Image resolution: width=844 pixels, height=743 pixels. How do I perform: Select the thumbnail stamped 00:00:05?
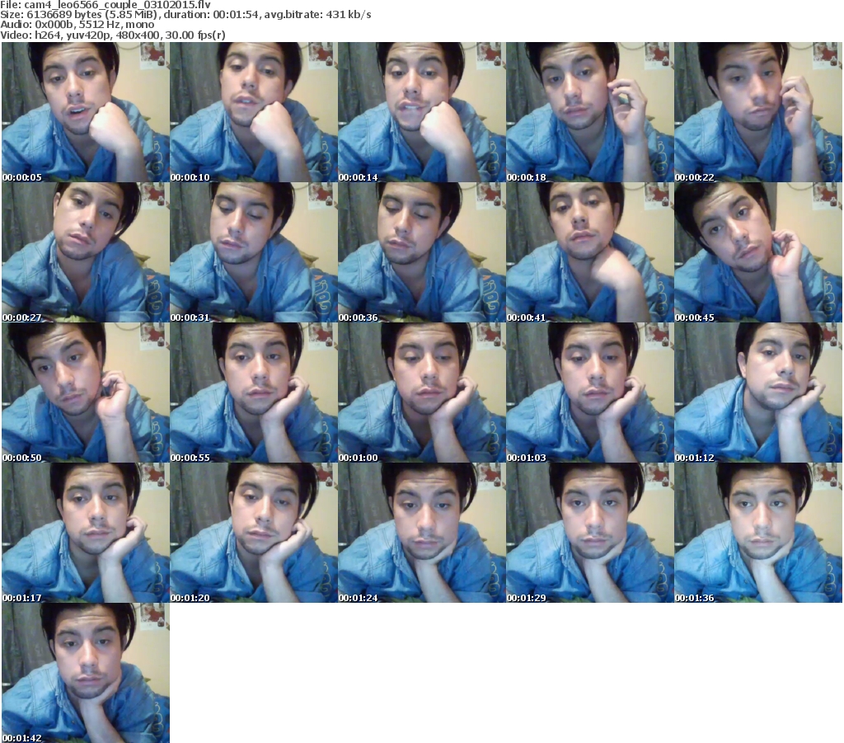[x=86, y=112]
